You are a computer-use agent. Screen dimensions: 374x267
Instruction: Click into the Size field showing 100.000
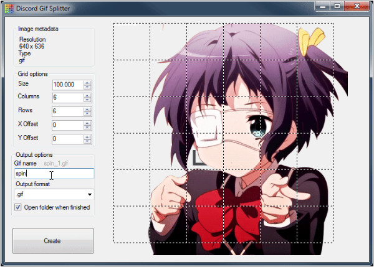[68, 85]
